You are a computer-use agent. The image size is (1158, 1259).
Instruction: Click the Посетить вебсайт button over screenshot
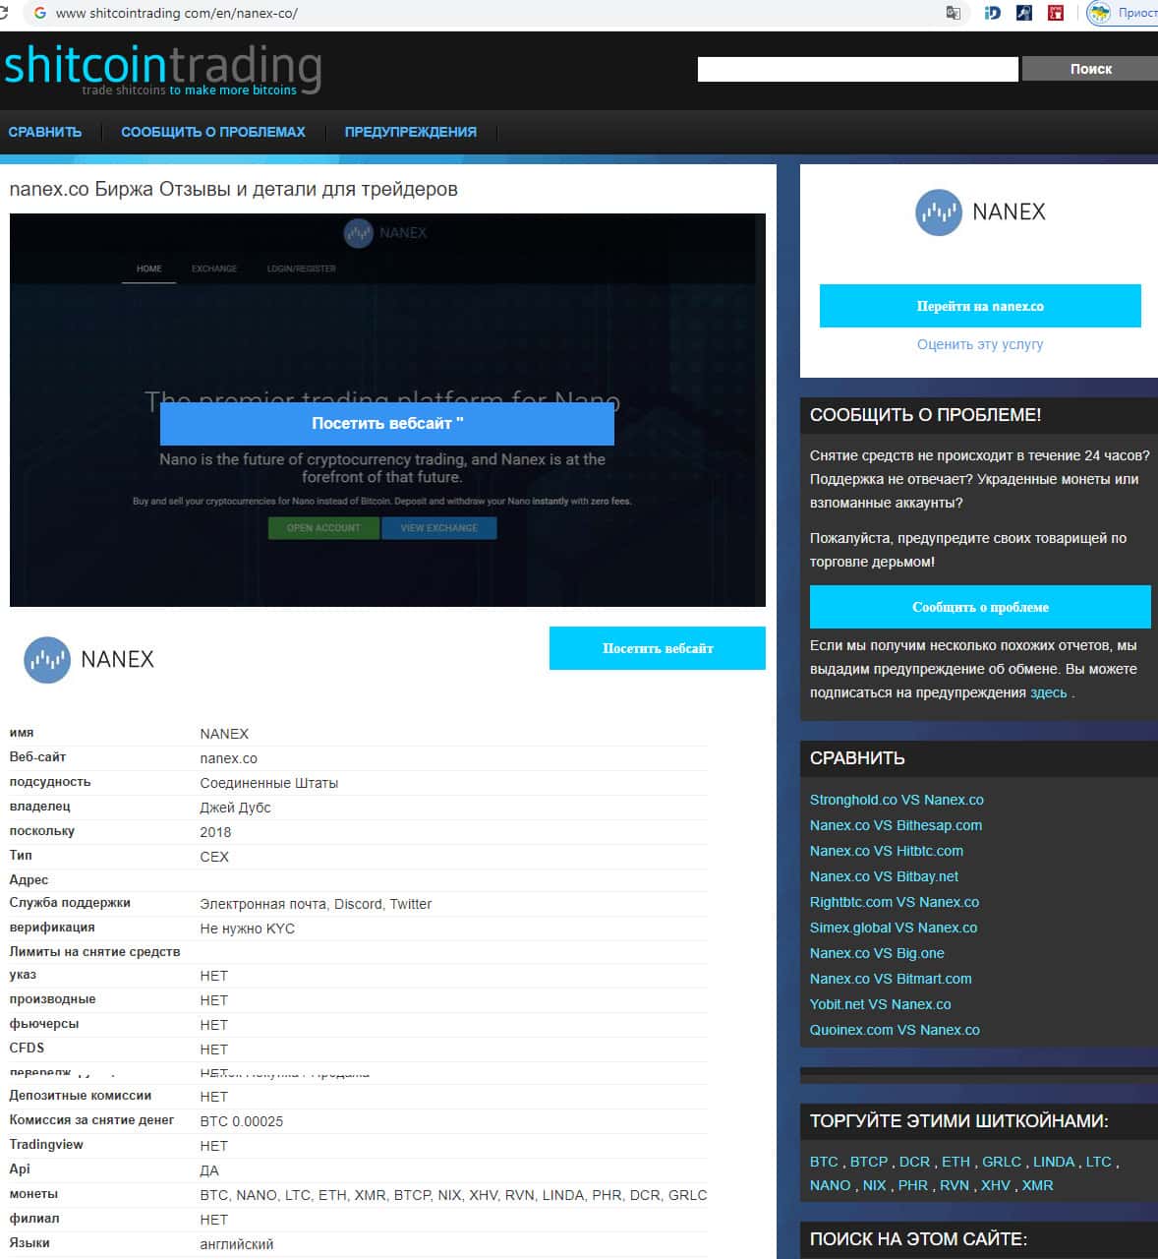387,423
